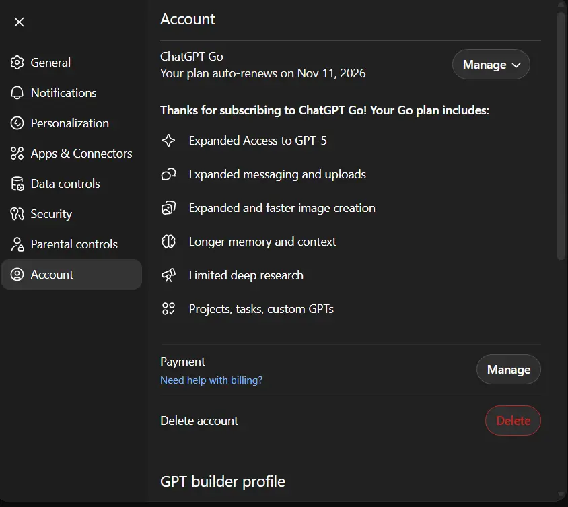
Task: Select the Account tab
Action: click(x=71, y=274)
